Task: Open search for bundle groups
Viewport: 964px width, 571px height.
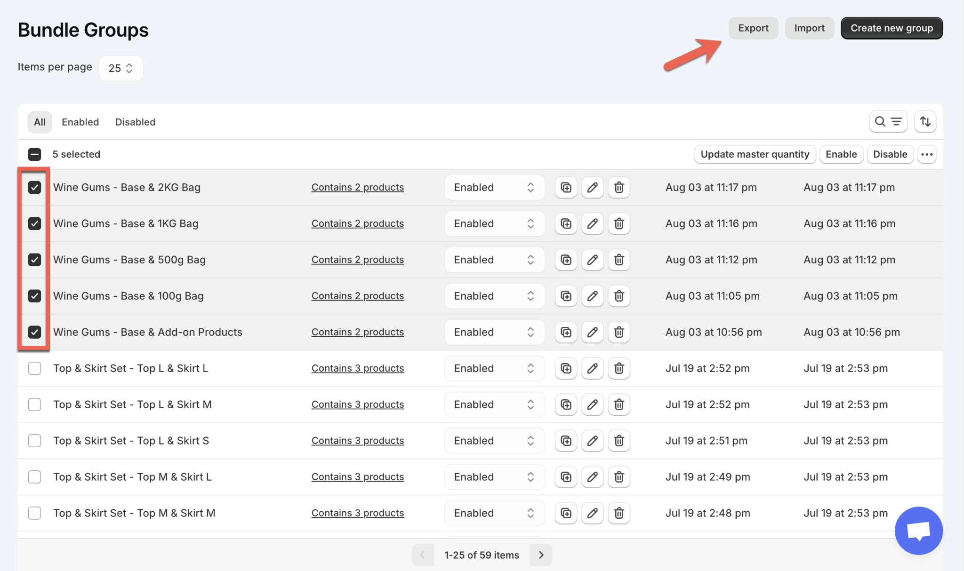Action: 880,121
